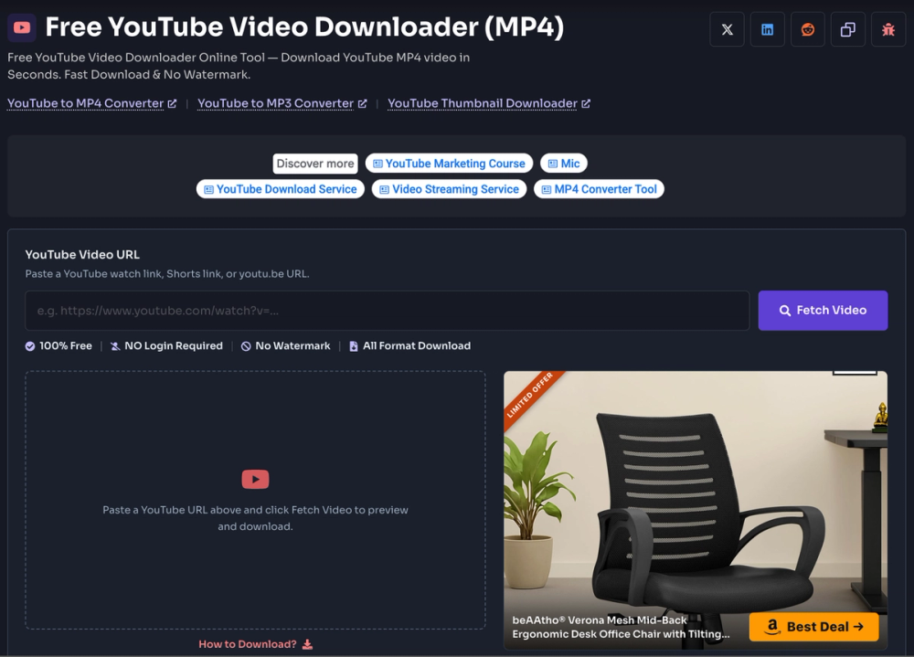The image size is (914, 657).
Task: Share the tool on X (Twitter)
Action: click(x=727, y=29)
